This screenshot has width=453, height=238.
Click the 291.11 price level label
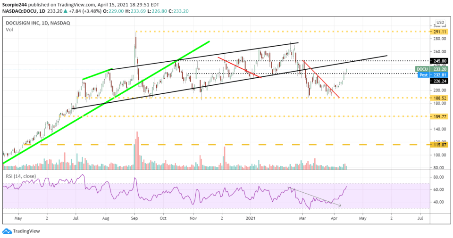pyautogui.click(x=440, y=32)
